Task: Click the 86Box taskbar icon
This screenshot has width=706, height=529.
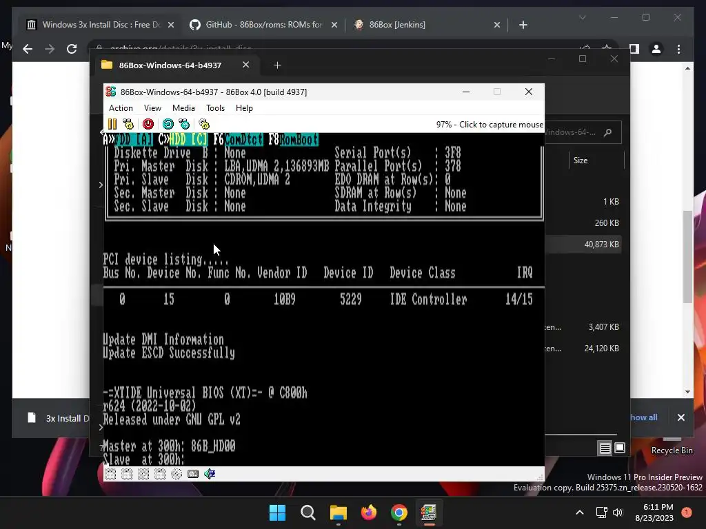Action: 429,512
